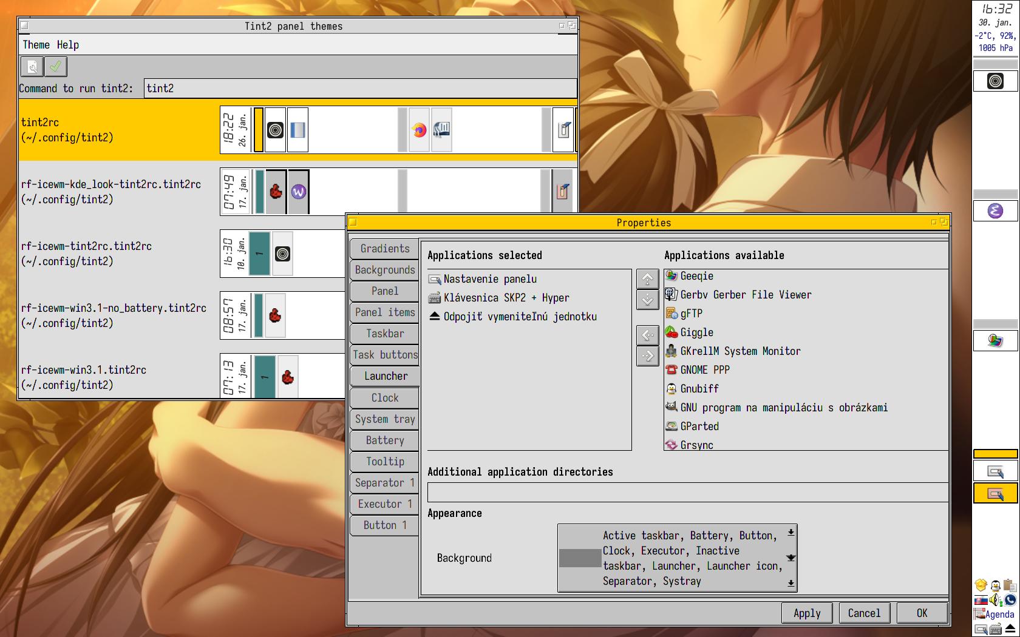This screenshot has width=1020, height=637.
Task: Move selected application down with the down arrow
Action: [648, 299]
